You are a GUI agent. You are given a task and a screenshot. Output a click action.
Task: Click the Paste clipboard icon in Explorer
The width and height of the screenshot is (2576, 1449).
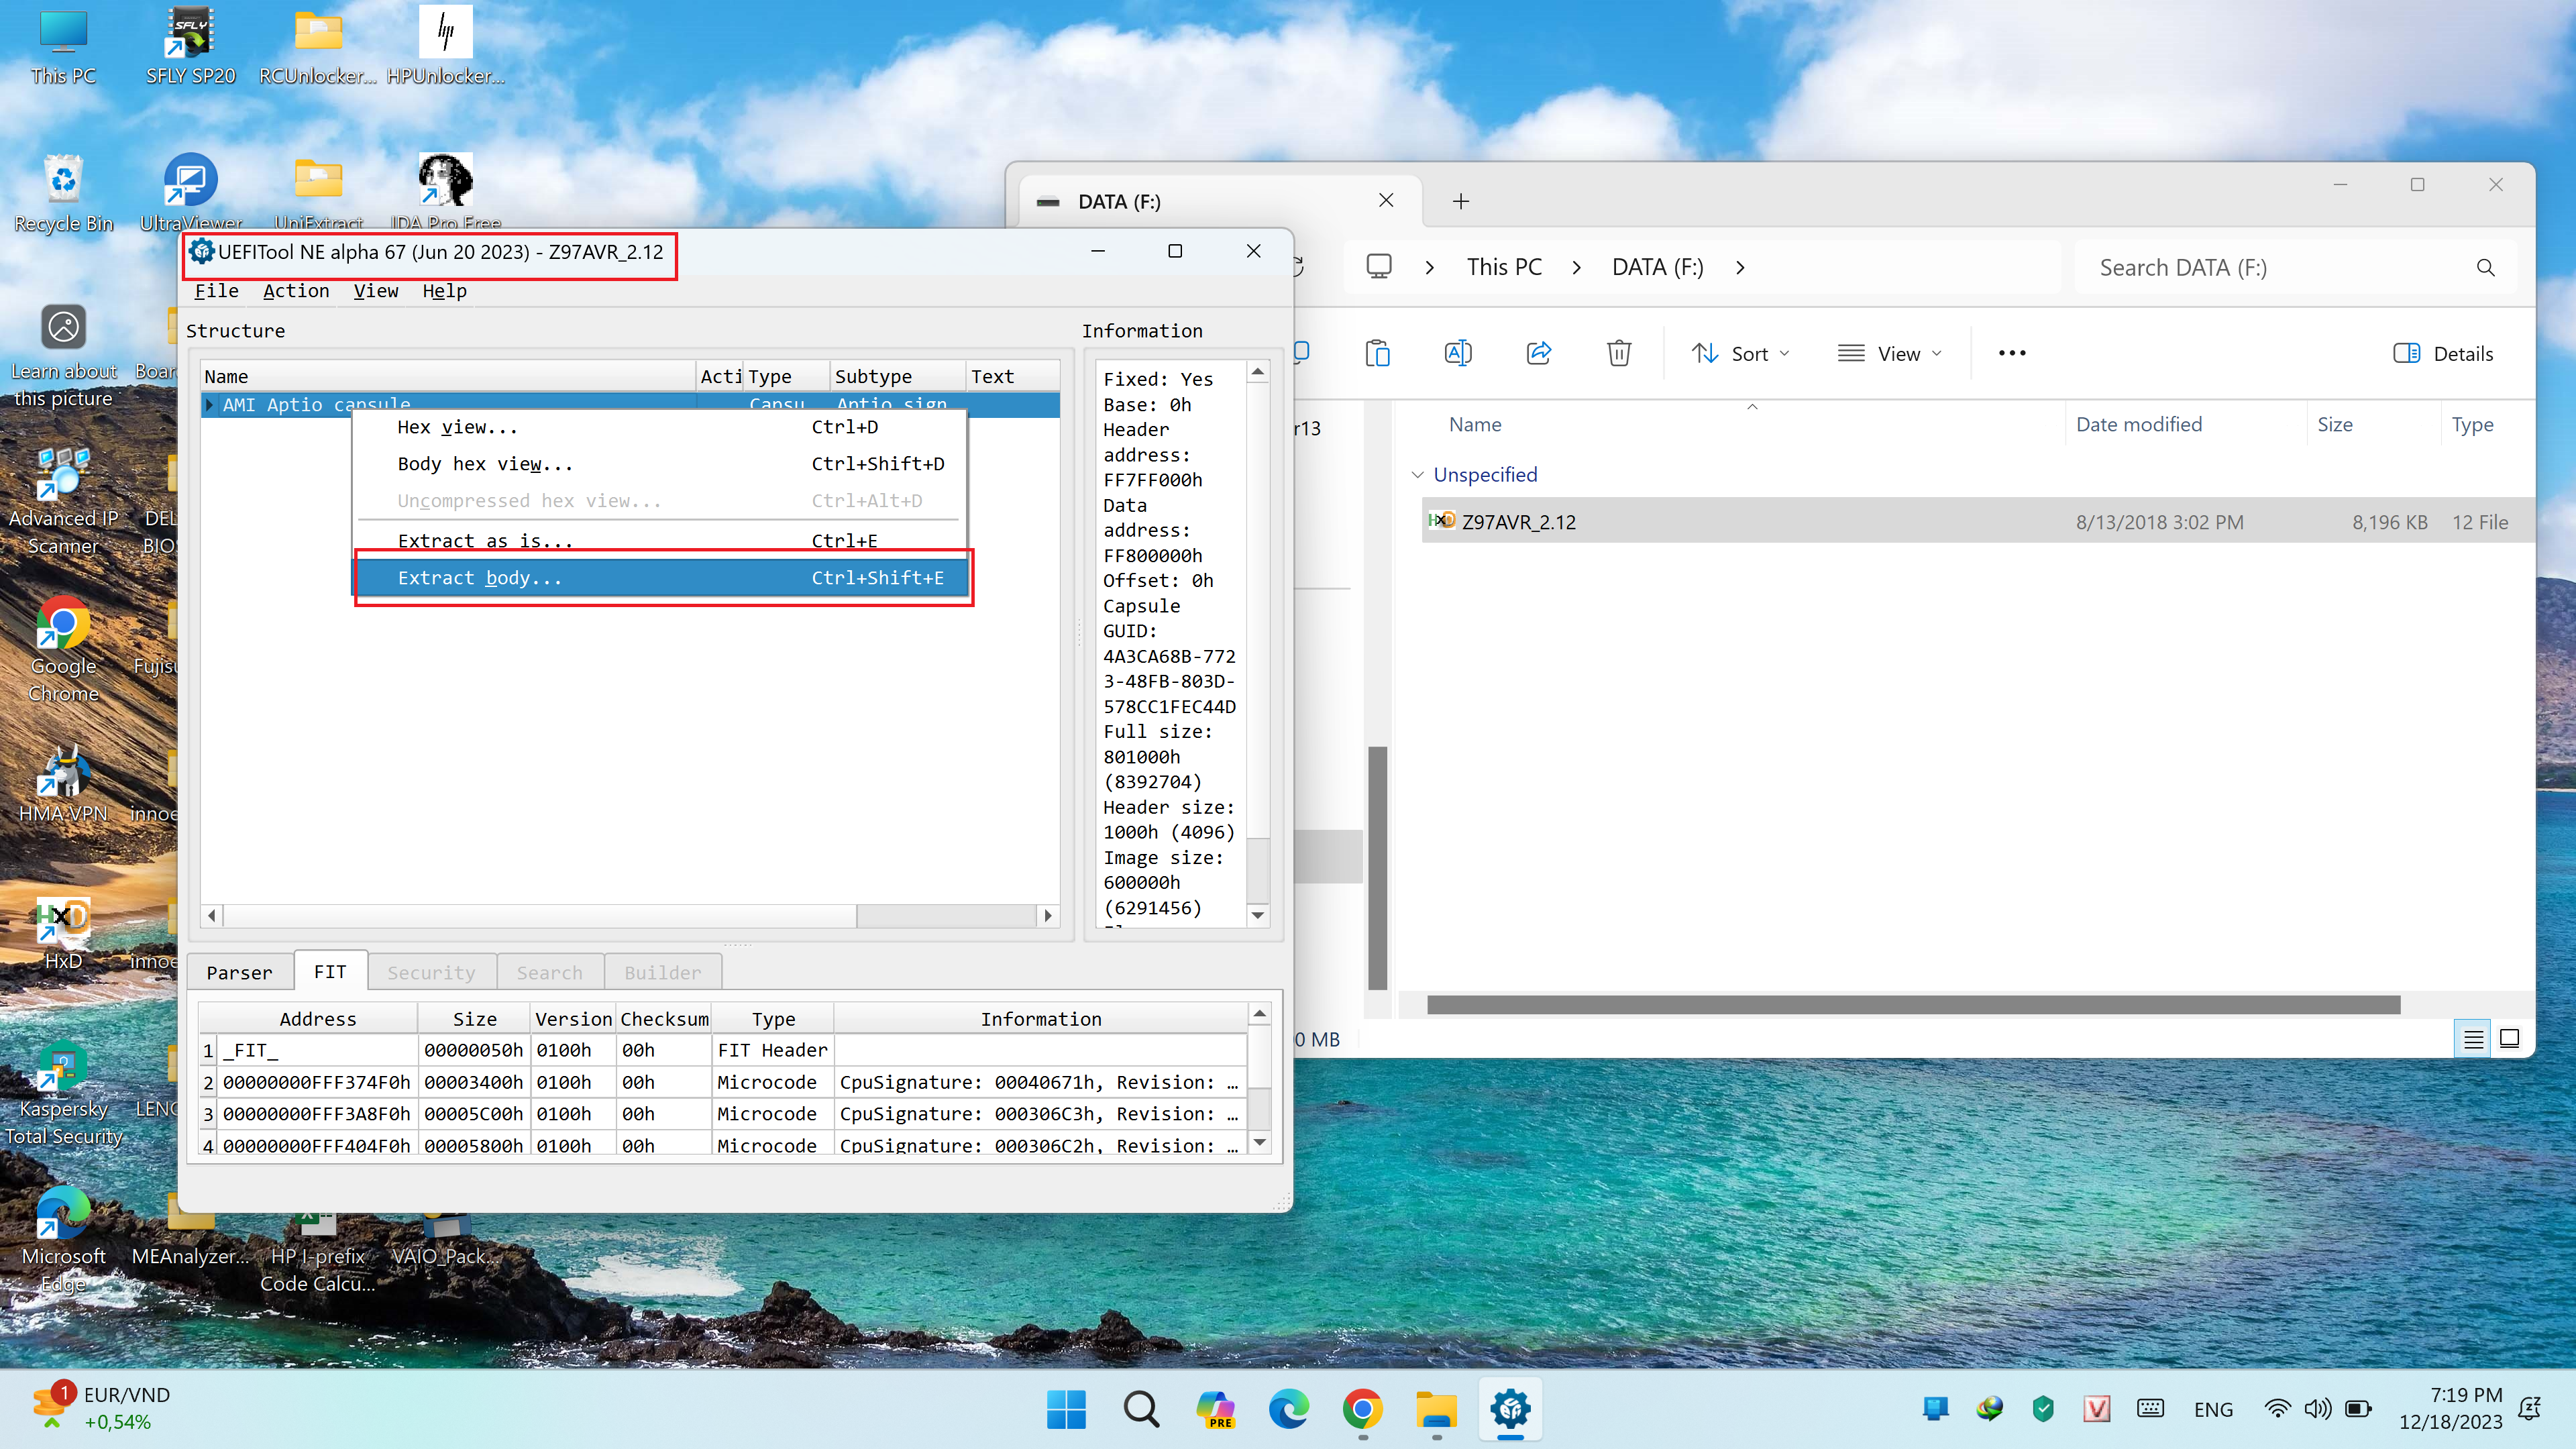click(1377, 353)
